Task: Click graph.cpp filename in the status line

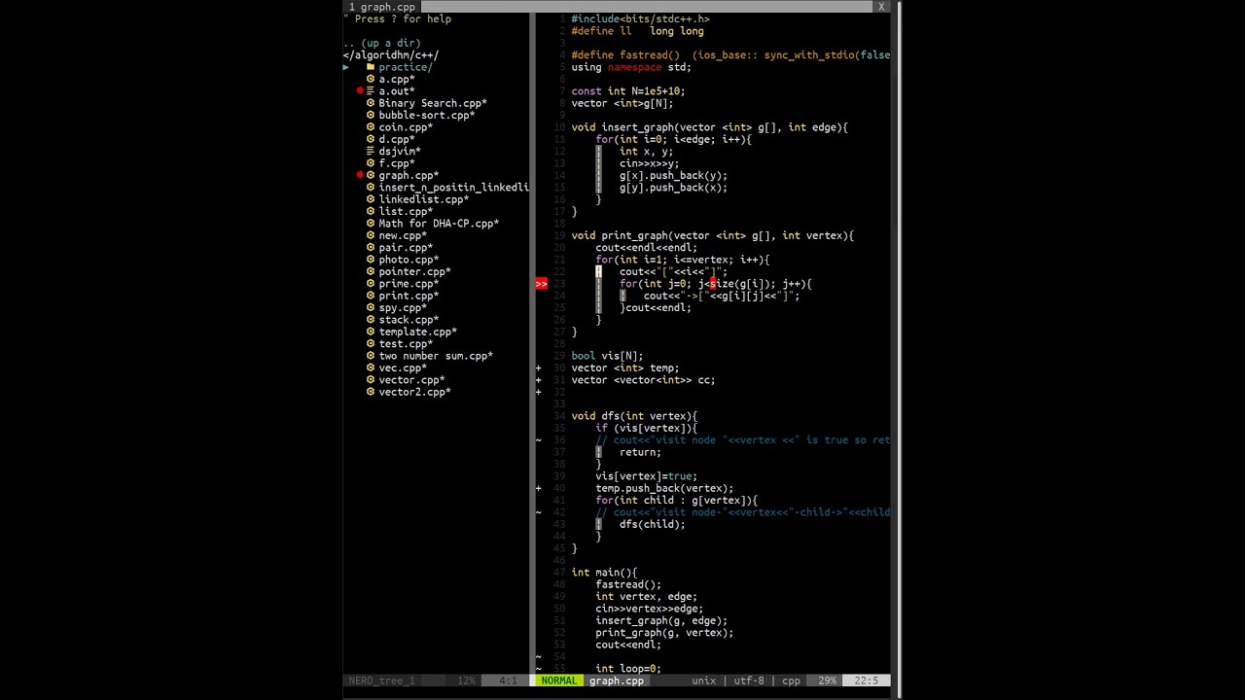Action: click(617, 681)
